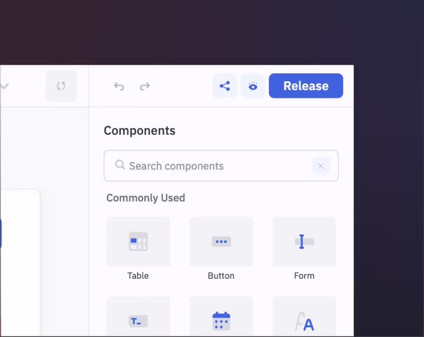Choose the typography text component icon
Screen dimensions: 424x337
click(304, 321)
